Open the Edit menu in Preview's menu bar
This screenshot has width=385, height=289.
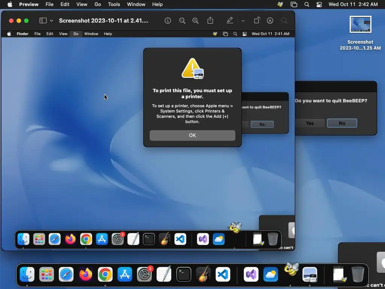(x=65, y=4)
